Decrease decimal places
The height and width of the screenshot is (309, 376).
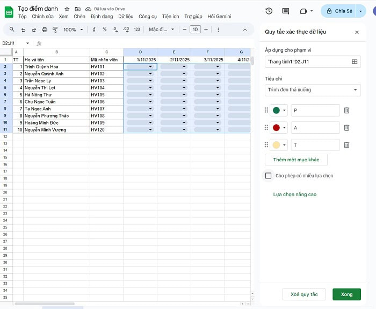tap(115, 30)
